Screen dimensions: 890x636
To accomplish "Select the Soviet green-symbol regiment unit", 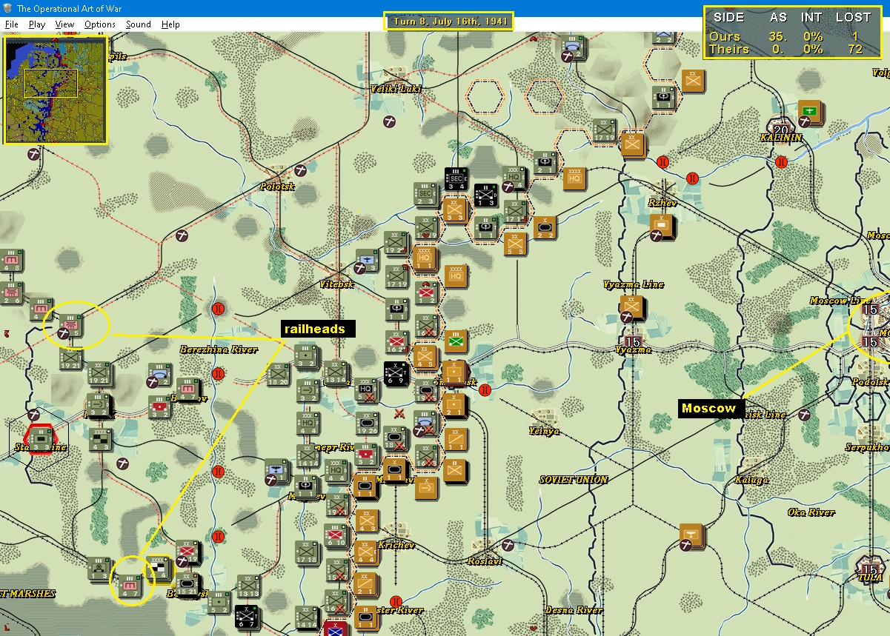I will (x=456, y=341).
